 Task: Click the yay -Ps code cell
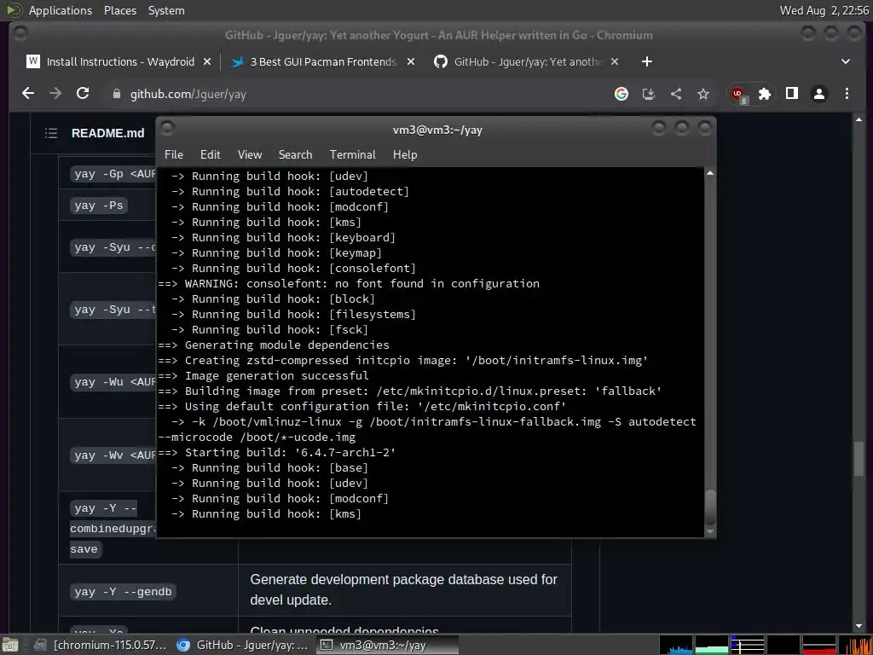(x=99, y=206)
